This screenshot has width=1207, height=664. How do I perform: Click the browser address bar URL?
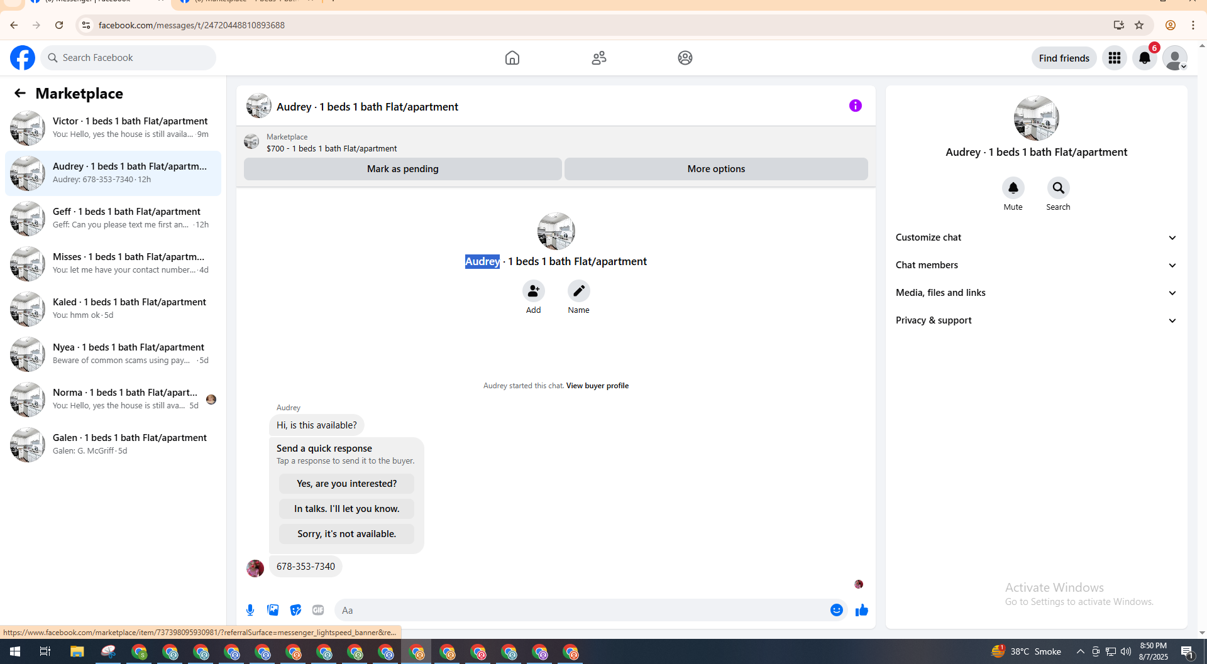pos(192,25)
